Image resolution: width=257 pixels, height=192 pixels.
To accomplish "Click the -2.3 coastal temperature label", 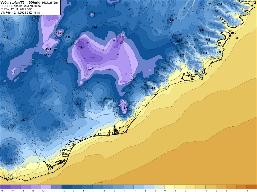I will point(201,75).
